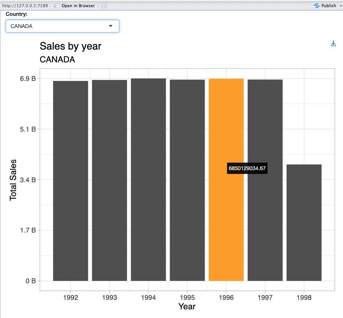
Task: Click the chart download icon
Action: [x=334, y=43]
